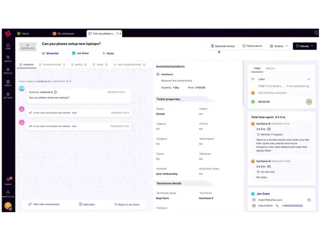Click the red app logo
The width and height of the screenshot is (321, 241).
tap(8, 33)
